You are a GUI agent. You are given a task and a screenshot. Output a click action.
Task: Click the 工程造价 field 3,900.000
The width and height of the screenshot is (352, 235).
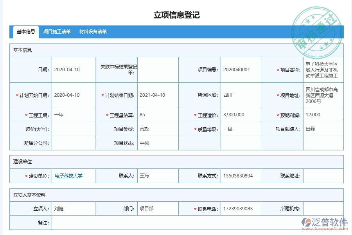(239, 115)
